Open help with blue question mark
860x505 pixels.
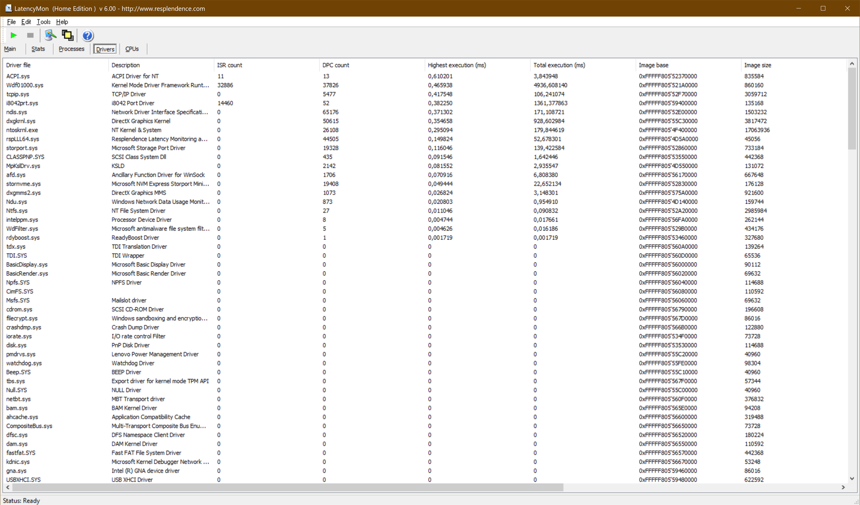[x=88, y=35]
